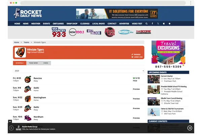Select the Now 100.1 station logo
Screen dimensions: 202x138
pyautogui.click(x=76, y=32)
